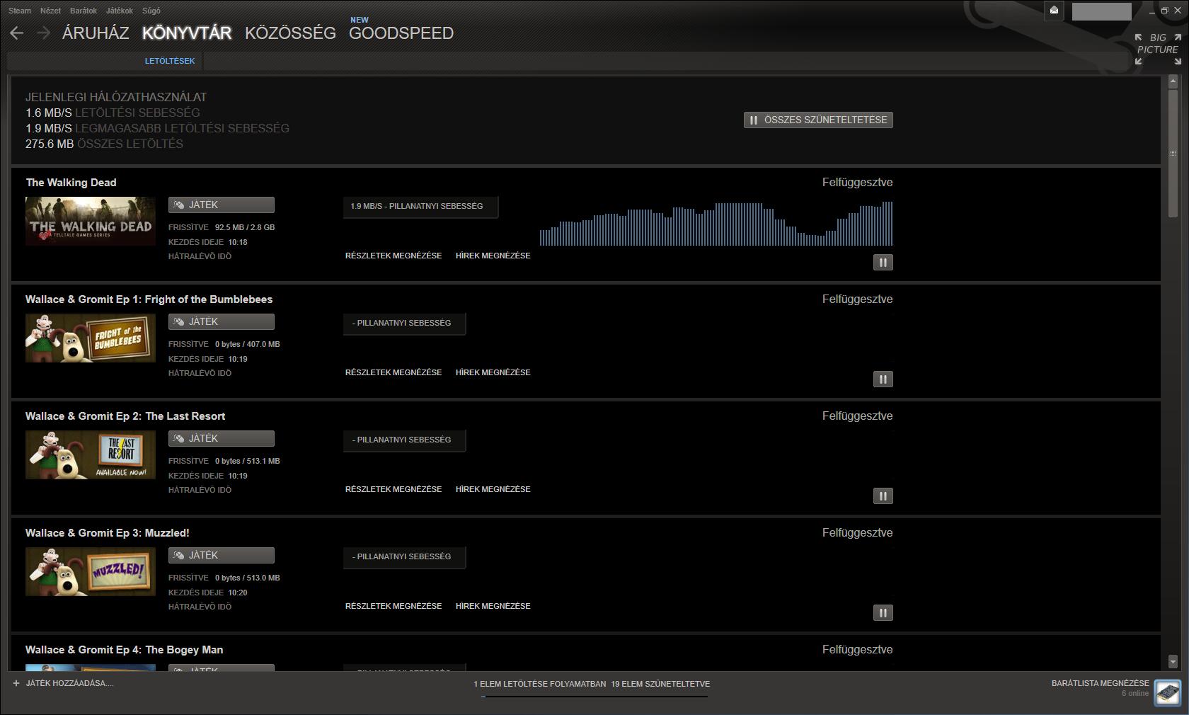Screen dimensions: 1189x715
Task: Click the Muzzled! game thumbnail
Action: tap(91, 571)
